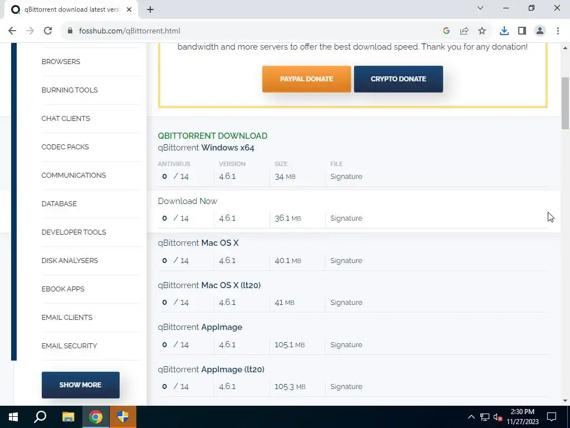Click SHOW MORE categories button
This screenshot has height=428, width=570.
pos(80,385)
